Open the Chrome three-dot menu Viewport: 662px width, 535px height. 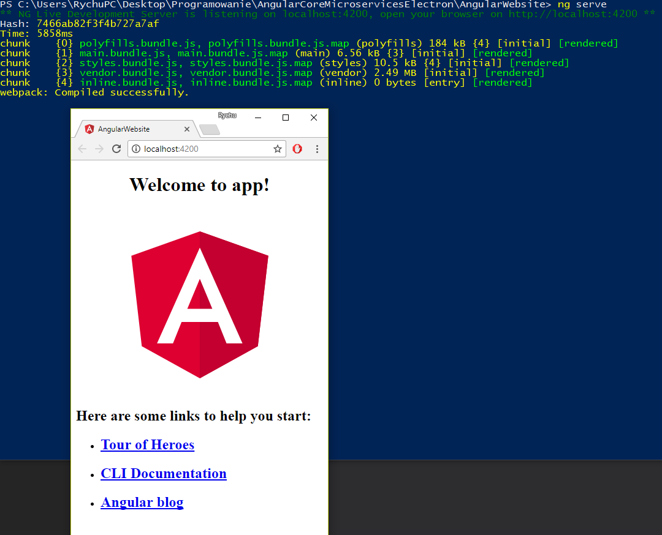(317, 149)
